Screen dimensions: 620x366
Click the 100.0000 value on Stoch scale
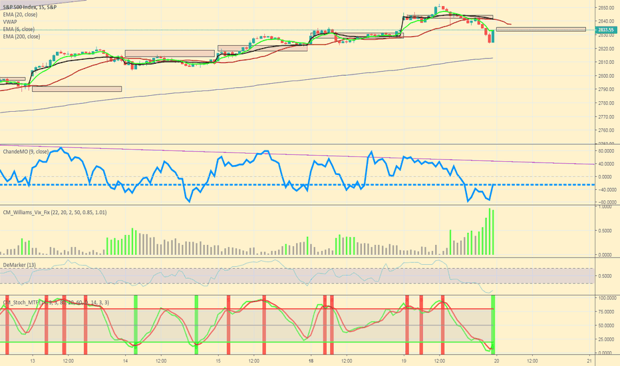[x=607, y=298]
